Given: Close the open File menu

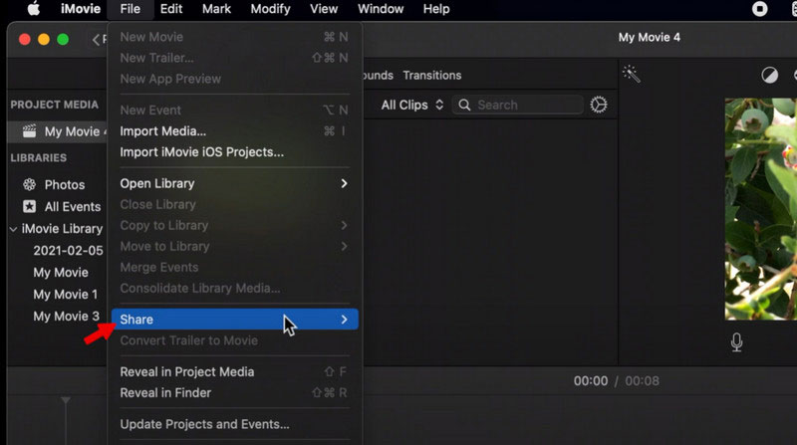Looking at the screenshot, I should [131, 9].
